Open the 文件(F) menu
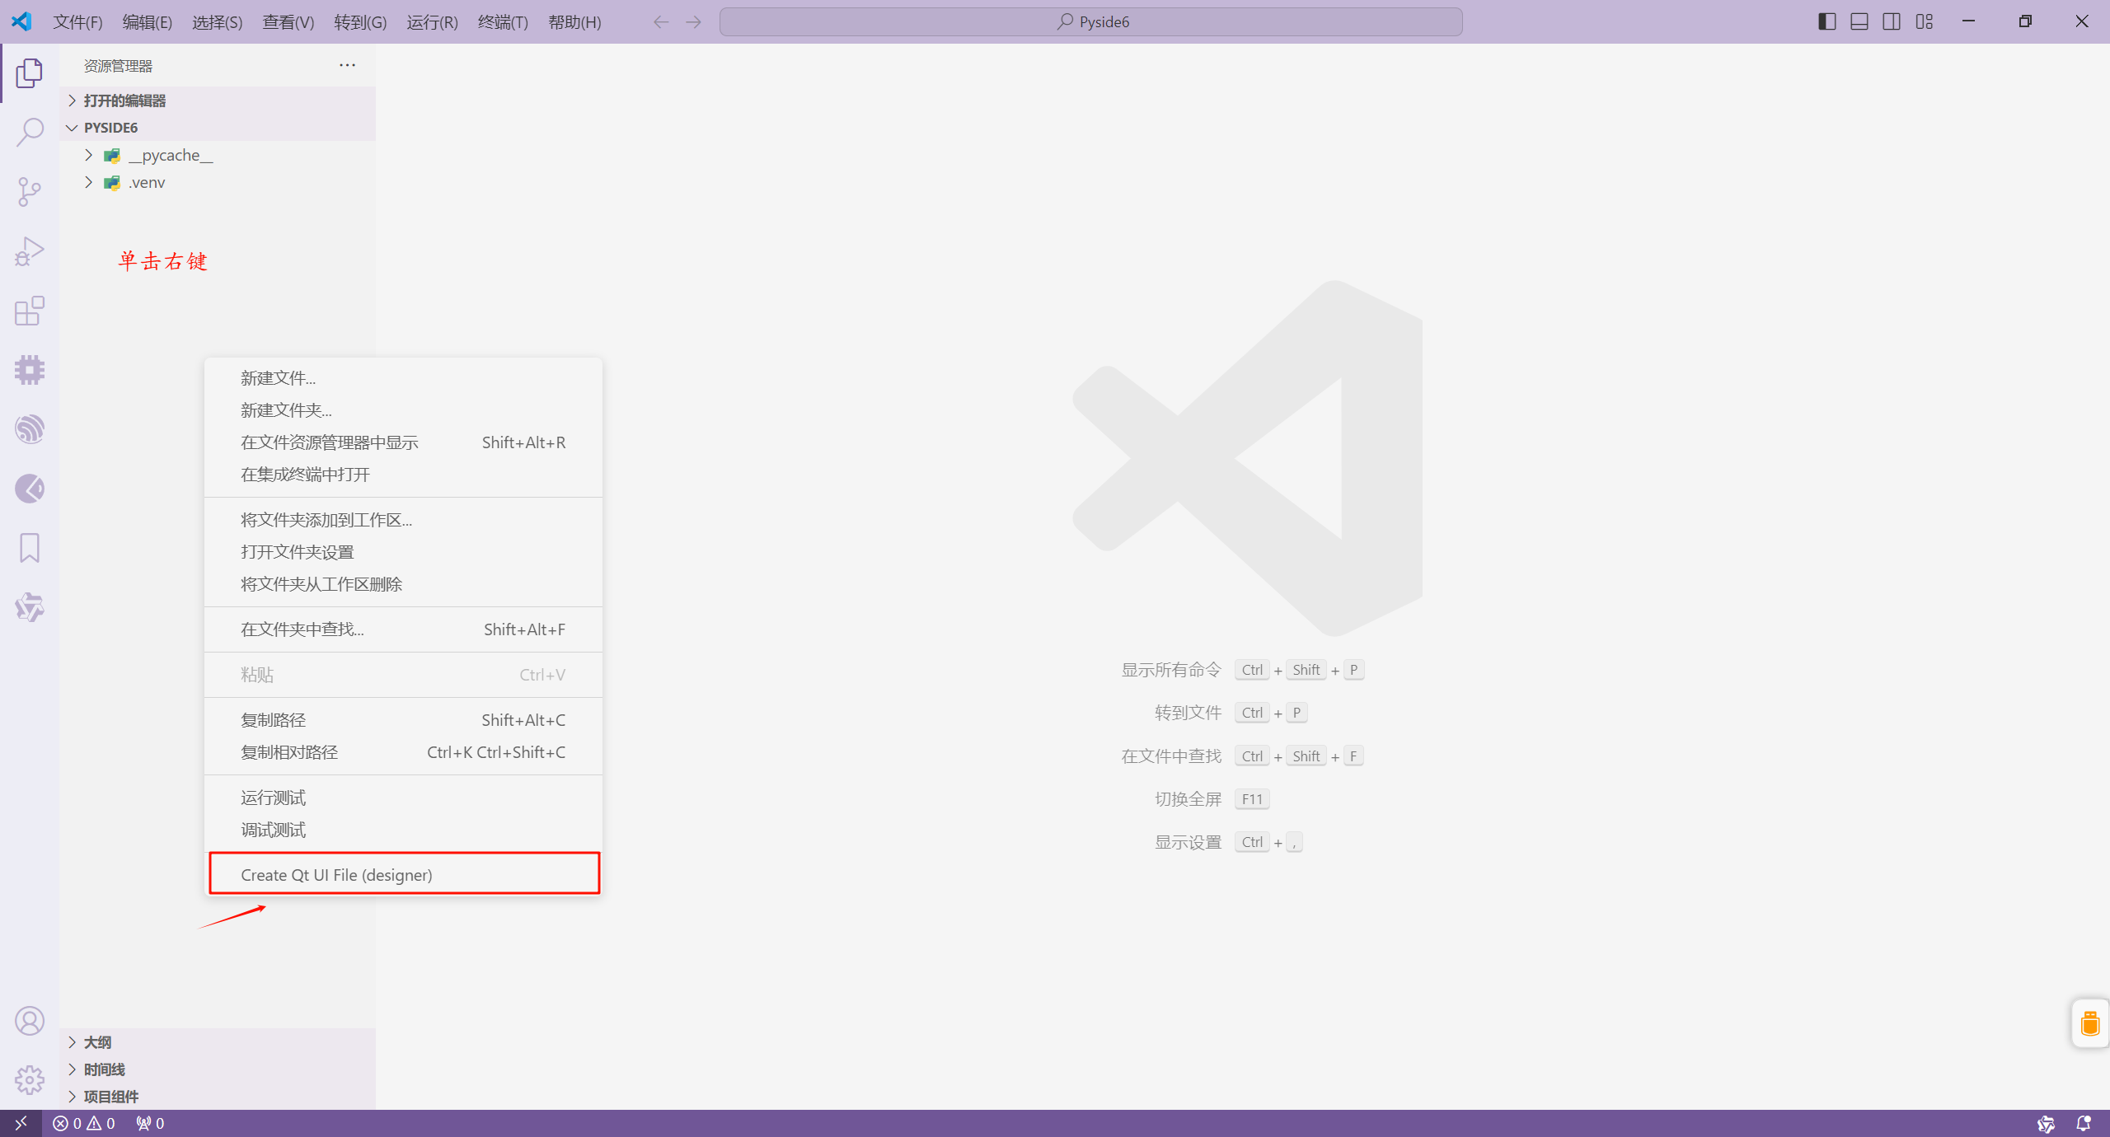Screen dimensions: 2110x1137 (77, 21)
